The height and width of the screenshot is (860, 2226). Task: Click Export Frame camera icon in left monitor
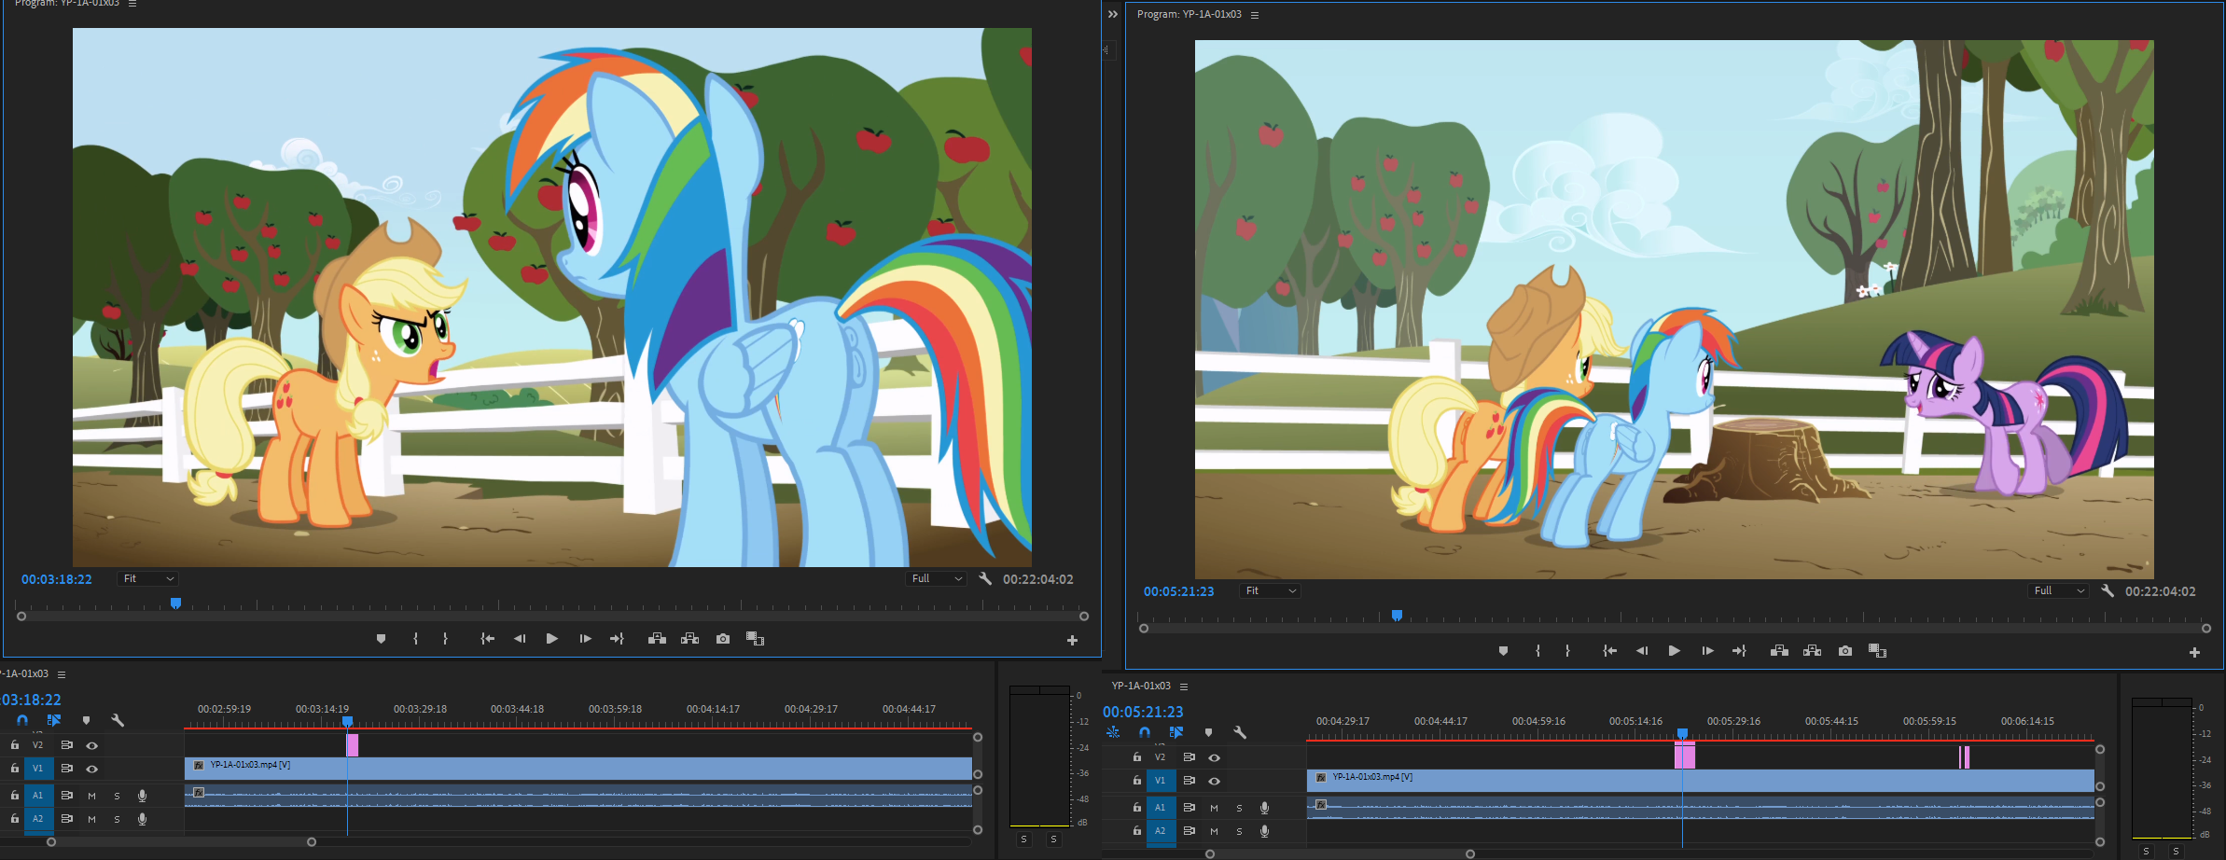click(x=723, y=639)
